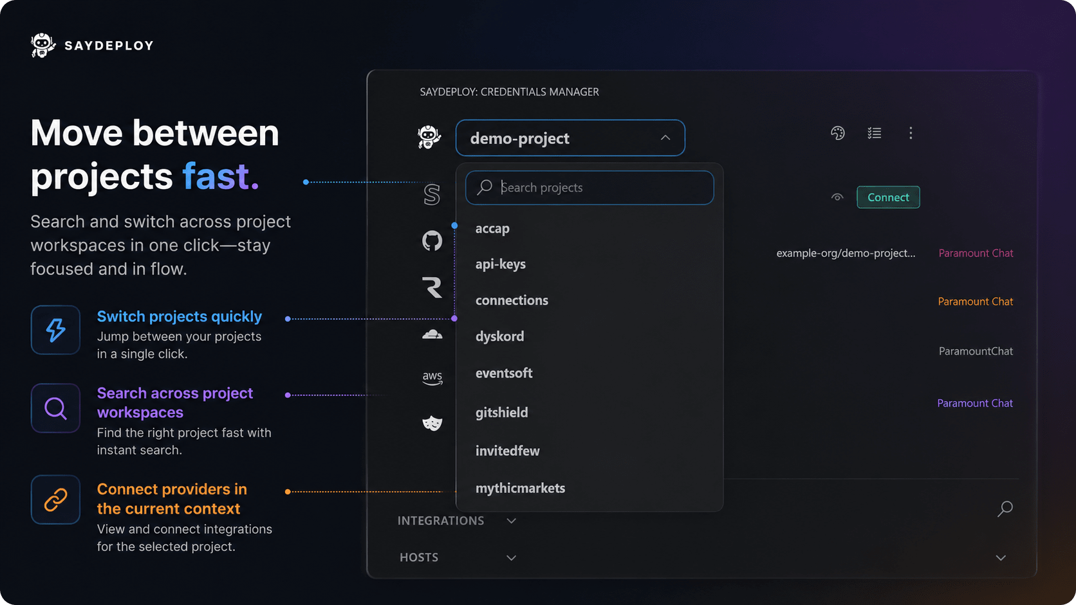Open the three-dot more options menu
Image resolution: width=1076 pixels, height=605 pixels.
point(910,133)
